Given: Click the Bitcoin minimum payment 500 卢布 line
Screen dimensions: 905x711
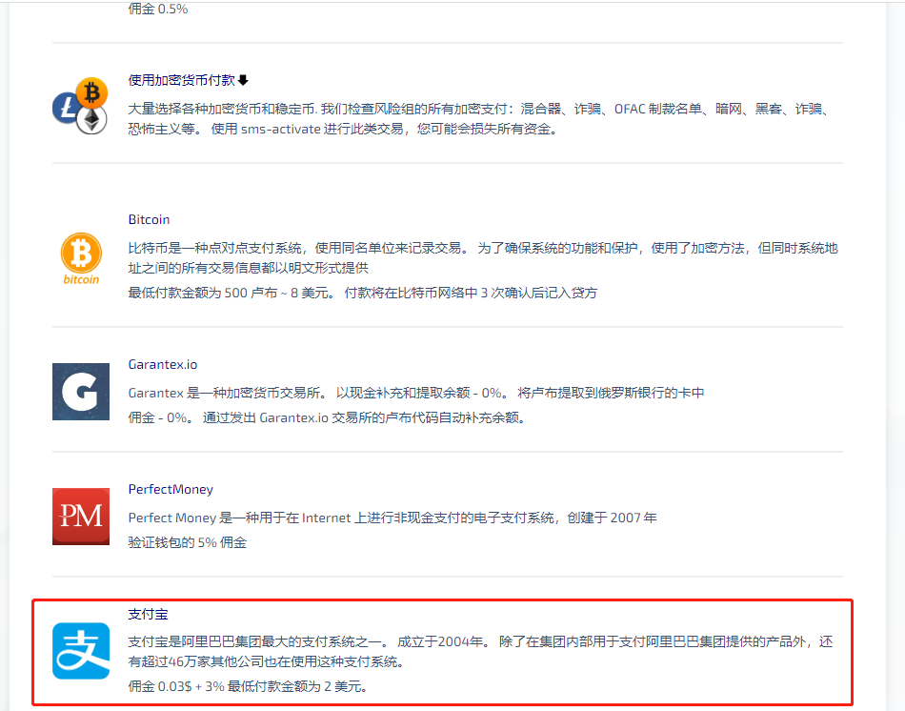Looking at the screenshot, I should click(362, 293).
